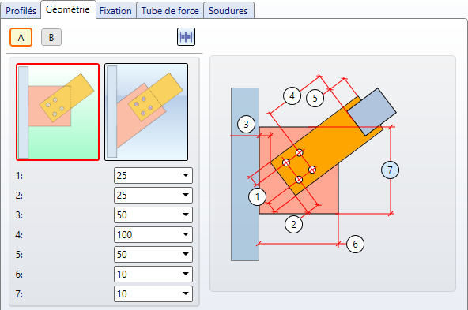Open the Soudures tab
The image size is (468, 310).
pyautogui.click(x=228, y=11)
